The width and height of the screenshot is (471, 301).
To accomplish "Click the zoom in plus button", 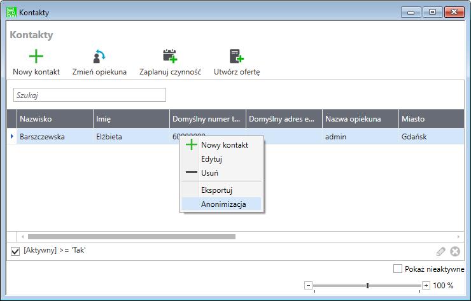I will tap(426, 285).
